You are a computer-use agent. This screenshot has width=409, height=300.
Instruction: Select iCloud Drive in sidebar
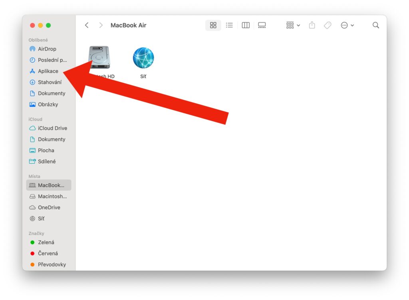(x=52, y=128)
